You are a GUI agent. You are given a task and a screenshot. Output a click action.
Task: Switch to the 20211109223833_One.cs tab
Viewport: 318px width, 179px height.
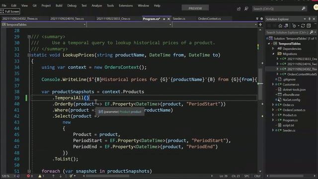[x=113, y=18]
